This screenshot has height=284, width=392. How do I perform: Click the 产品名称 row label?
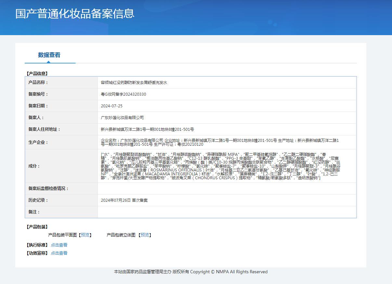(x=38, y=83)
